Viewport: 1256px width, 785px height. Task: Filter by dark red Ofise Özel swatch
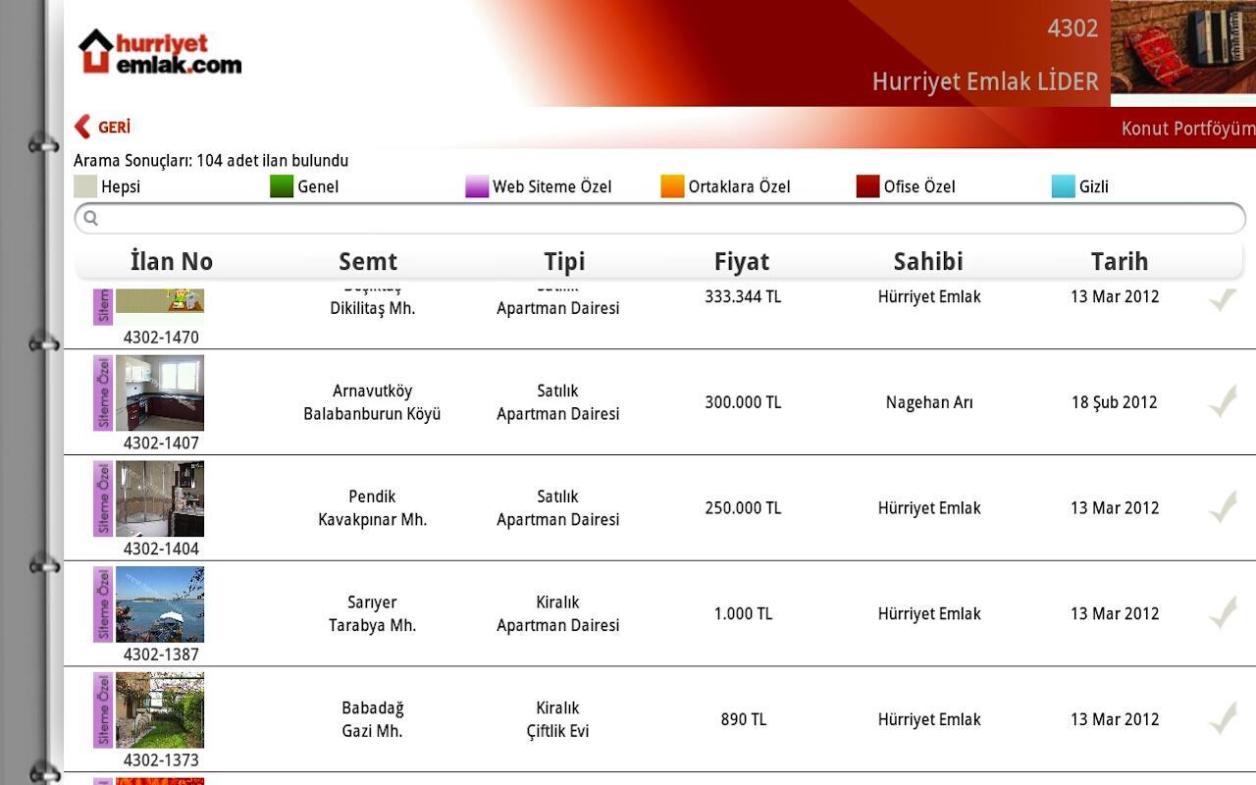(x=867, y=186)
